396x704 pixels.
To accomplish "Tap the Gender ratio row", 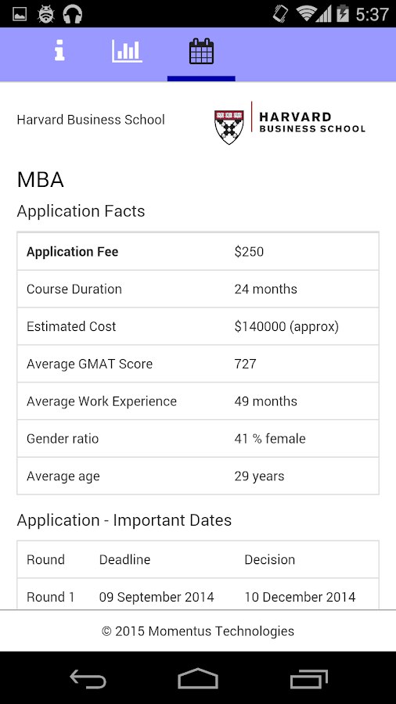I will (198, 439).
